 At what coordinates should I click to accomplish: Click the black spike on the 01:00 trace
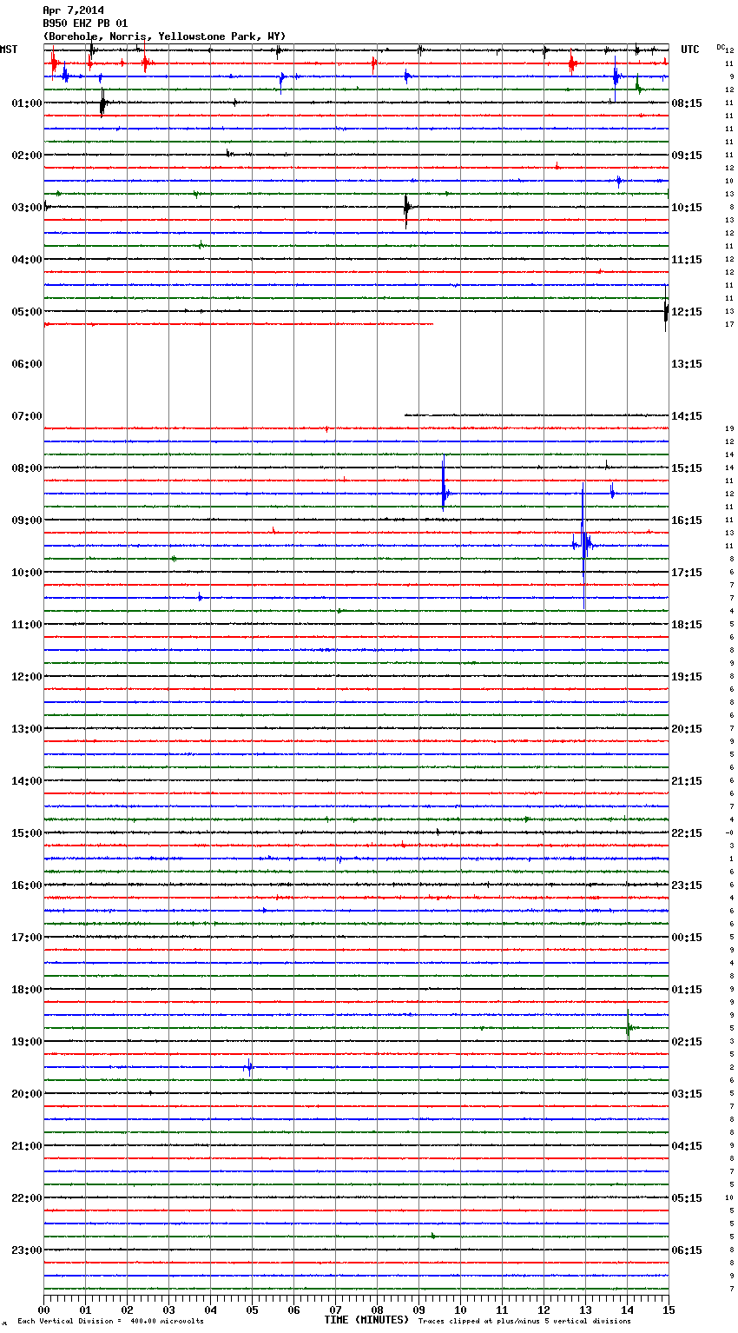tap(102, 104)
